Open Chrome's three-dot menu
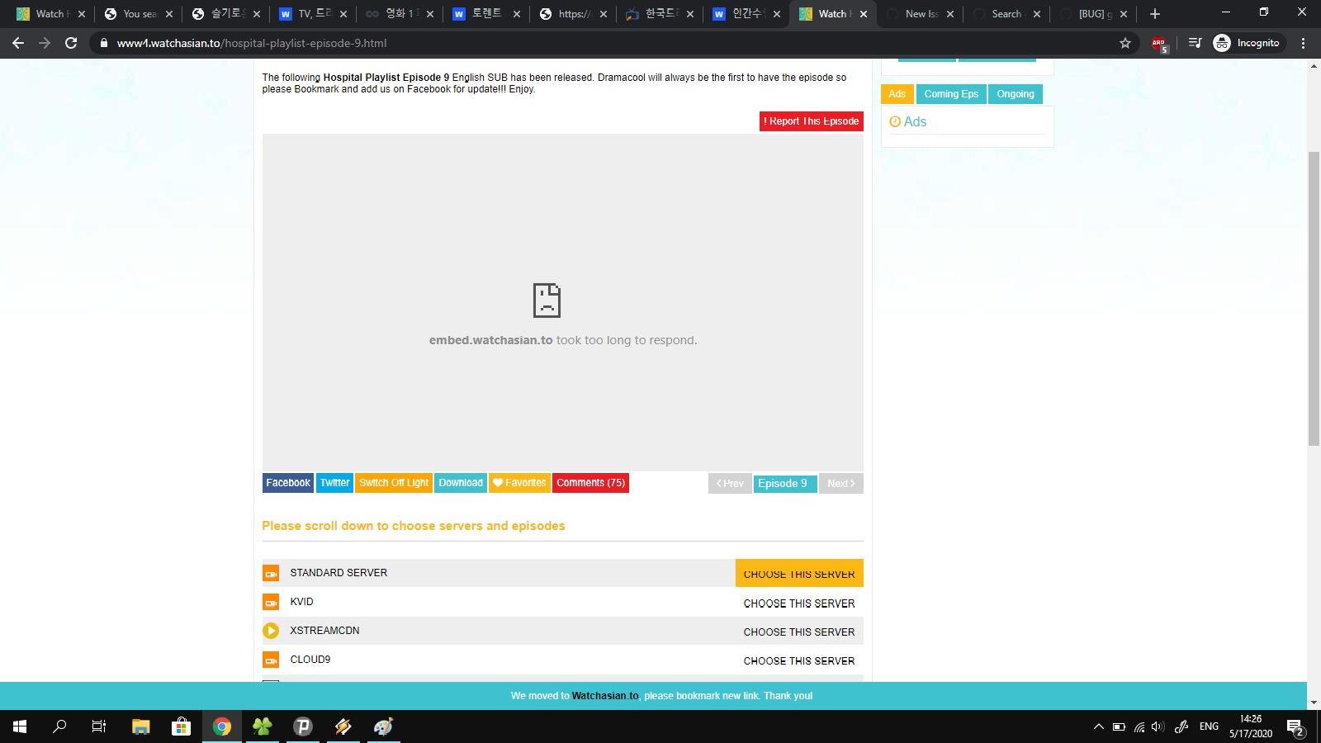Viewport: 1321px width, 743px height. pos(1304,43)
